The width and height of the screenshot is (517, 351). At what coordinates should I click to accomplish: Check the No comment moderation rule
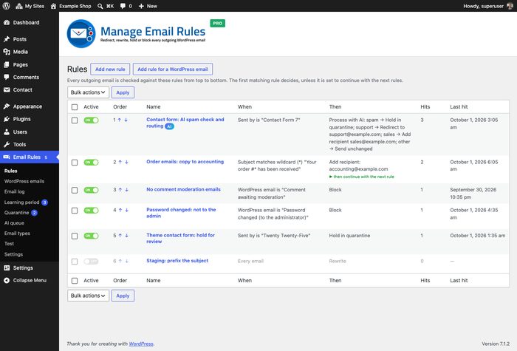point(75,191)
